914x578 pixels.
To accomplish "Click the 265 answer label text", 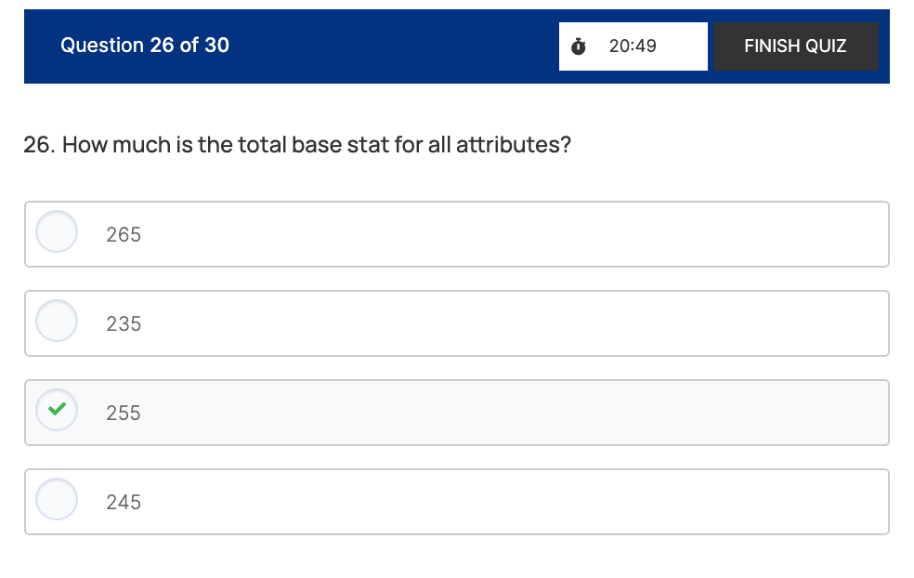I will click(124, 235).
